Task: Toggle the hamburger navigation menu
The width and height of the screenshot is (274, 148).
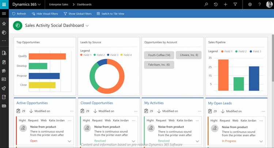Action: coord(4,13)
